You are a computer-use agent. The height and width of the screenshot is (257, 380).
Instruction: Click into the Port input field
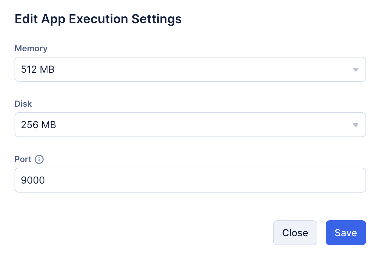point(190,180)
